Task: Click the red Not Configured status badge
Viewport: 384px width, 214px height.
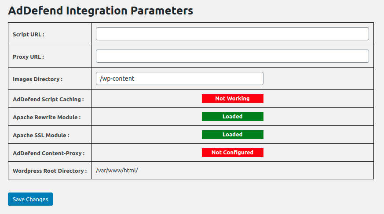Action: 232,153
